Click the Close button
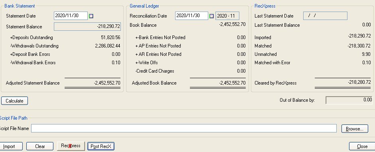Image resolution: width=375 pixels, height=152 pixels. point(362,146)
